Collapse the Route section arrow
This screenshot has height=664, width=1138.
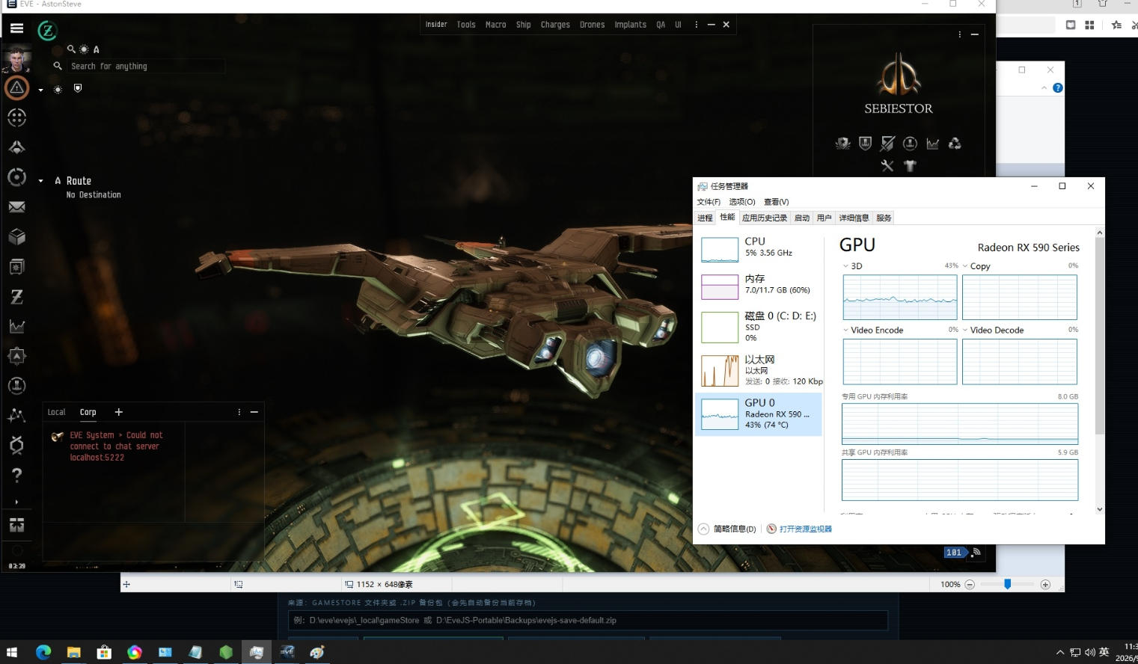pos(41,181)
